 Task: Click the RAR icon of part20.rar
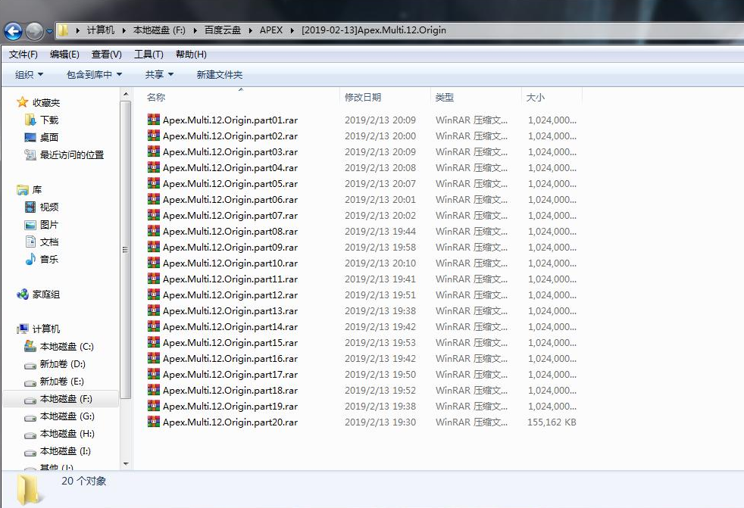click(x=153, y=421)
